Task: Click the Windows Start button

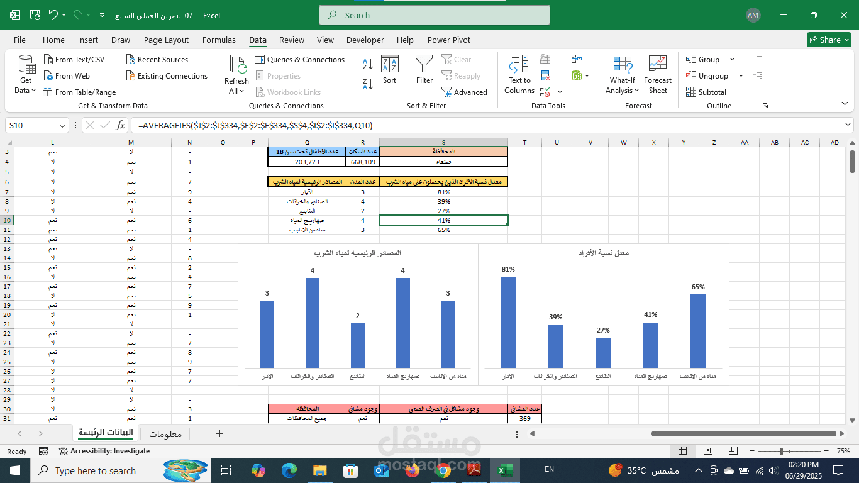Action: (x=15, y=470)
